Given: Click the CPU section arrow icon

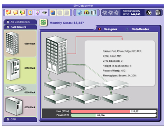Looking at the screenshot, I should 8,119.
